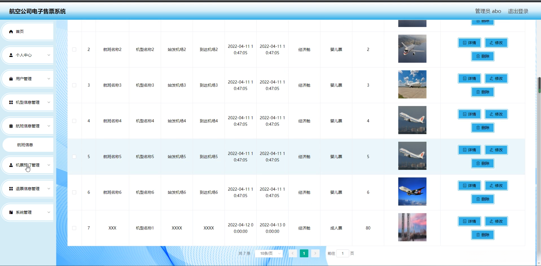Show 详情 for flight 航班名称5

(x=469, y=150)
